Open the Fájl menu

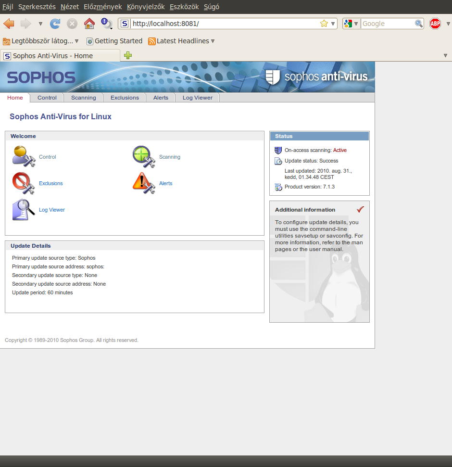(x=8, y=7)
